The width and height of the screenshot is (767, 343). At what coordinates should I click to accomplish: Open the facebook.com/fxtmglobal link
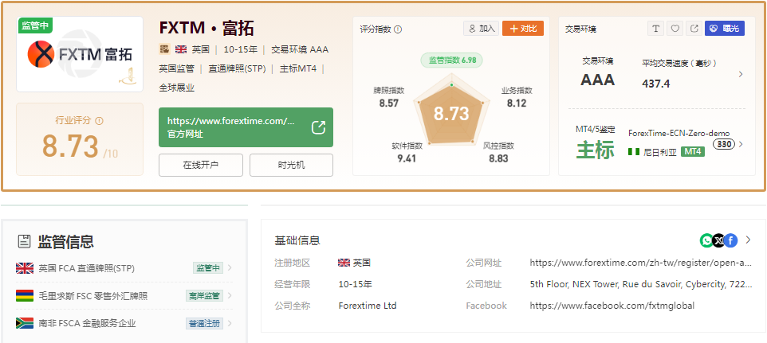tap(612, 306)
